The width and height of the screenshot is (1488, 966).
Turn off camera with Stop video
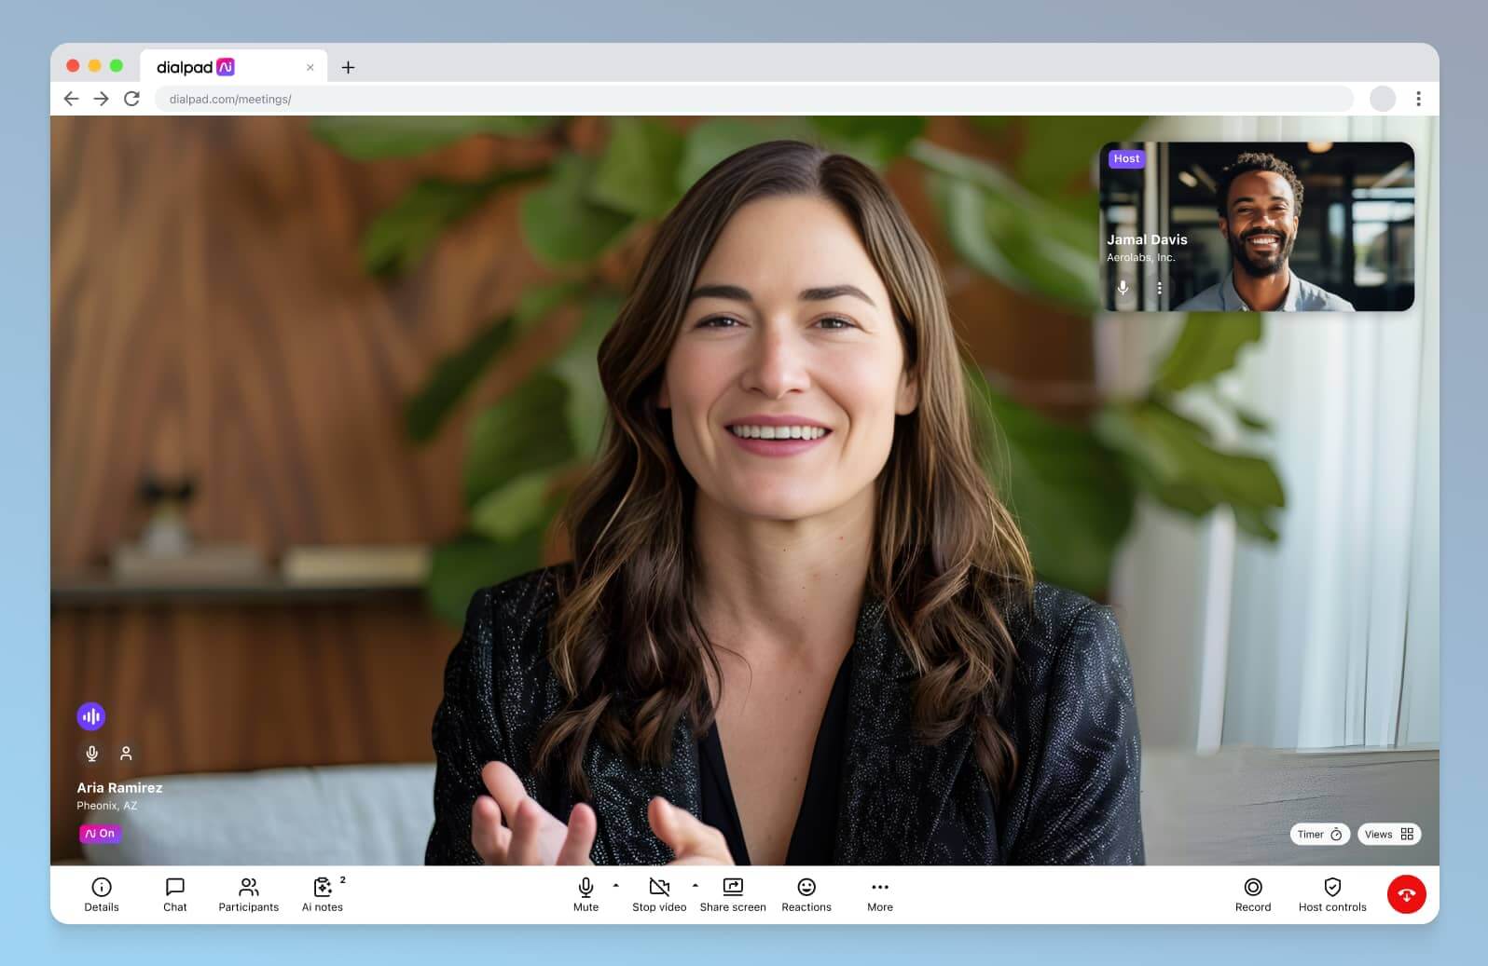pyautogui.click(x=659, y=893)
